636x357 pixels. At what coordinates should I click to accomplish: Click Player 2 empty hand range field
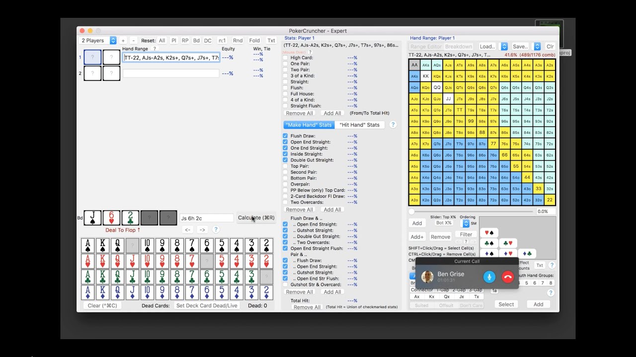(171, 73)
